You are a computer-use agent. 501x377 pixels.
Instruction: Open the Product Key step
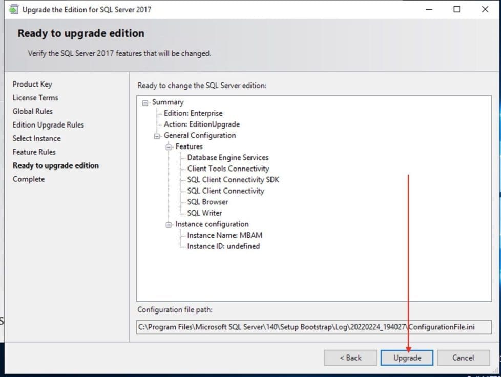tap(32, 84)
